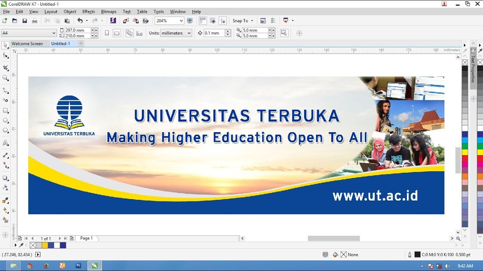Click the Import icon
This screenshot has width=483, height=271.
point(126,21)
